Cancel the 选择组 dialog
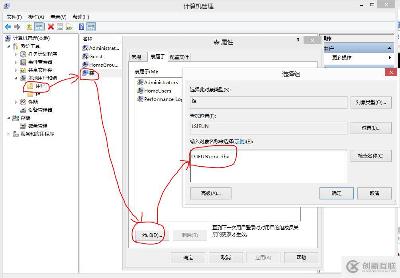 click(374, 193)
